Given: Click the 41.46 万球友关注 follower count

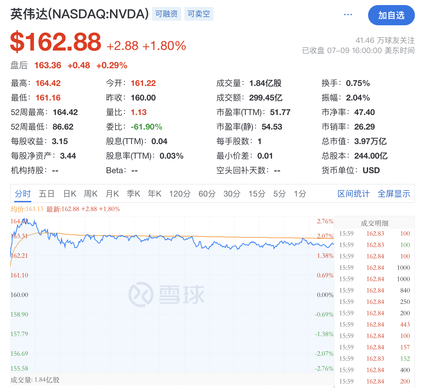Looking at the screenshot, I should [385, 40].
